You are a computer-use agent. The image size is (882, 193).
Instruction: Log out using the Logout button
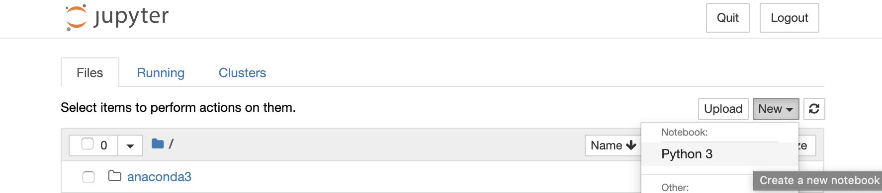point(790,18)
